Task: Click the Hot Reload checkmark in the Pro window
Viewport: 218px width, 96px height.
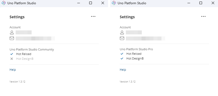Action: tap(122, 54)
